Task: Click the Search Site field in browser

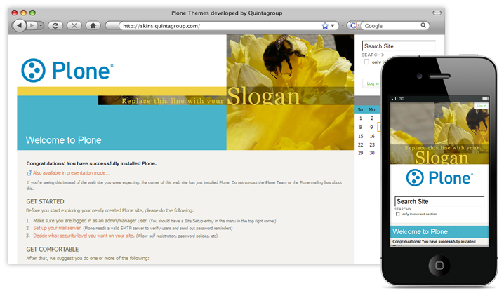Action: [399, 46]
